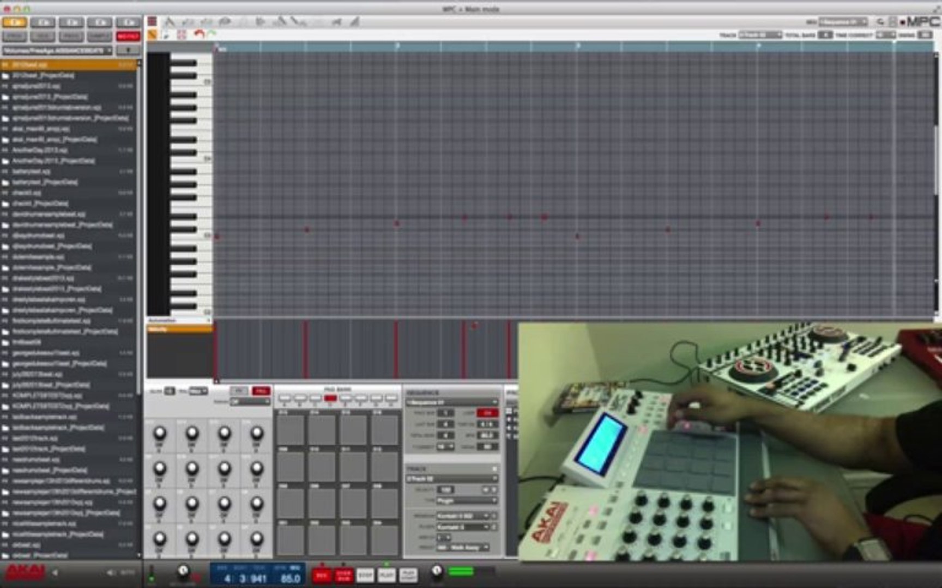Click the green redo arrow icon

pyautogui.click(x=212, y=34)
